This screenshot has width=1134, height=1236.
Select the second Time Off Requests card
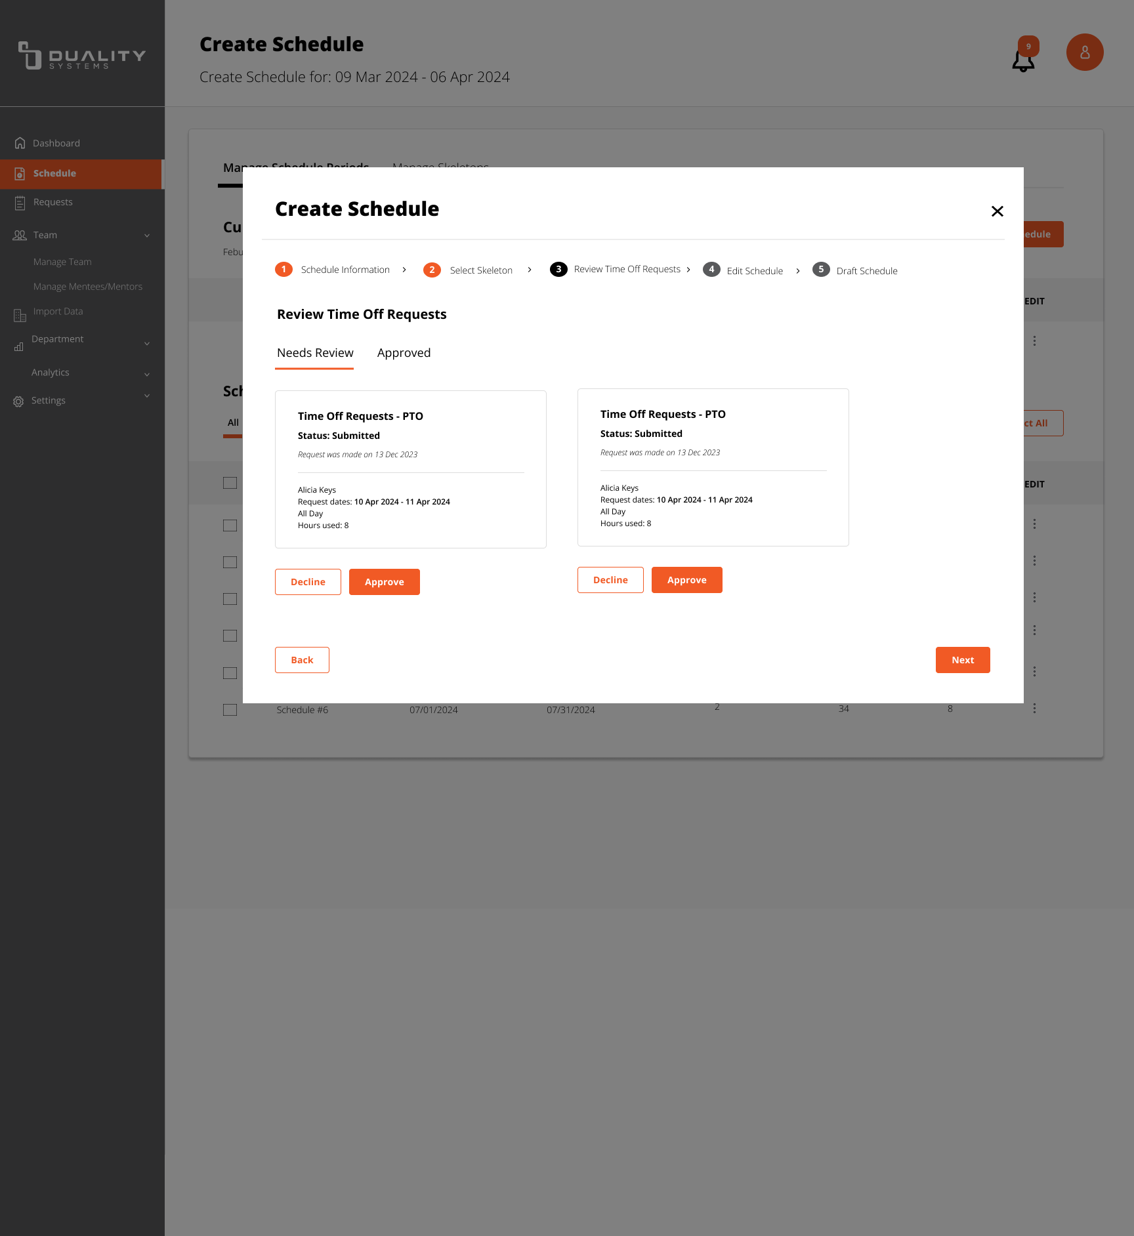click(x=713, y=468)
